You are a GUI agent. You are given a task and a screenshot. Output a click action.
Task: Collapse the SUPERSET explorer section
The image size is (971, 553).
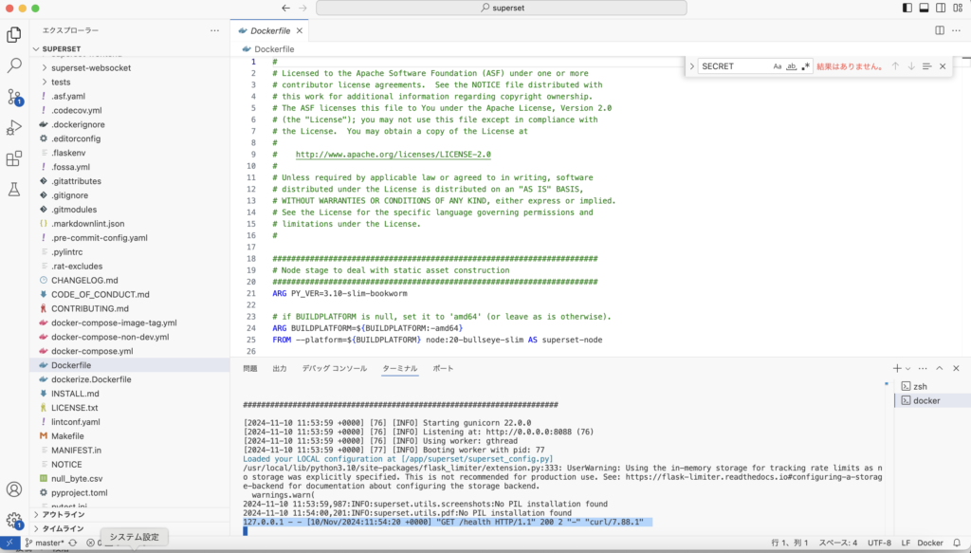click(x=130, y=49)
